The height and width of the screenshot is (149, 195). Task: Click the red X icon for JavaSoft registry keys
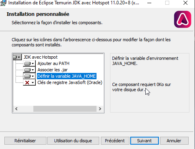pos(27,83)
